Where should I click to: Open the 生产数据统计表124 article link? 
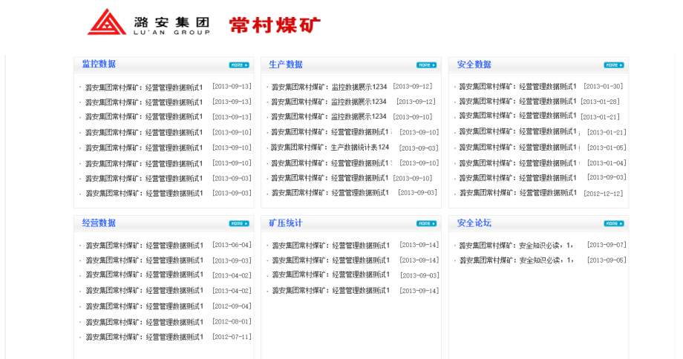(330, 148)
